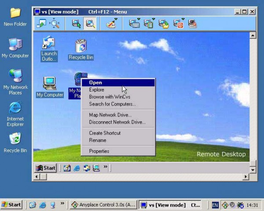Click the EN language indicator in tray
The image size is (264, 211).
pyautogui.click(x=215, y=205)
